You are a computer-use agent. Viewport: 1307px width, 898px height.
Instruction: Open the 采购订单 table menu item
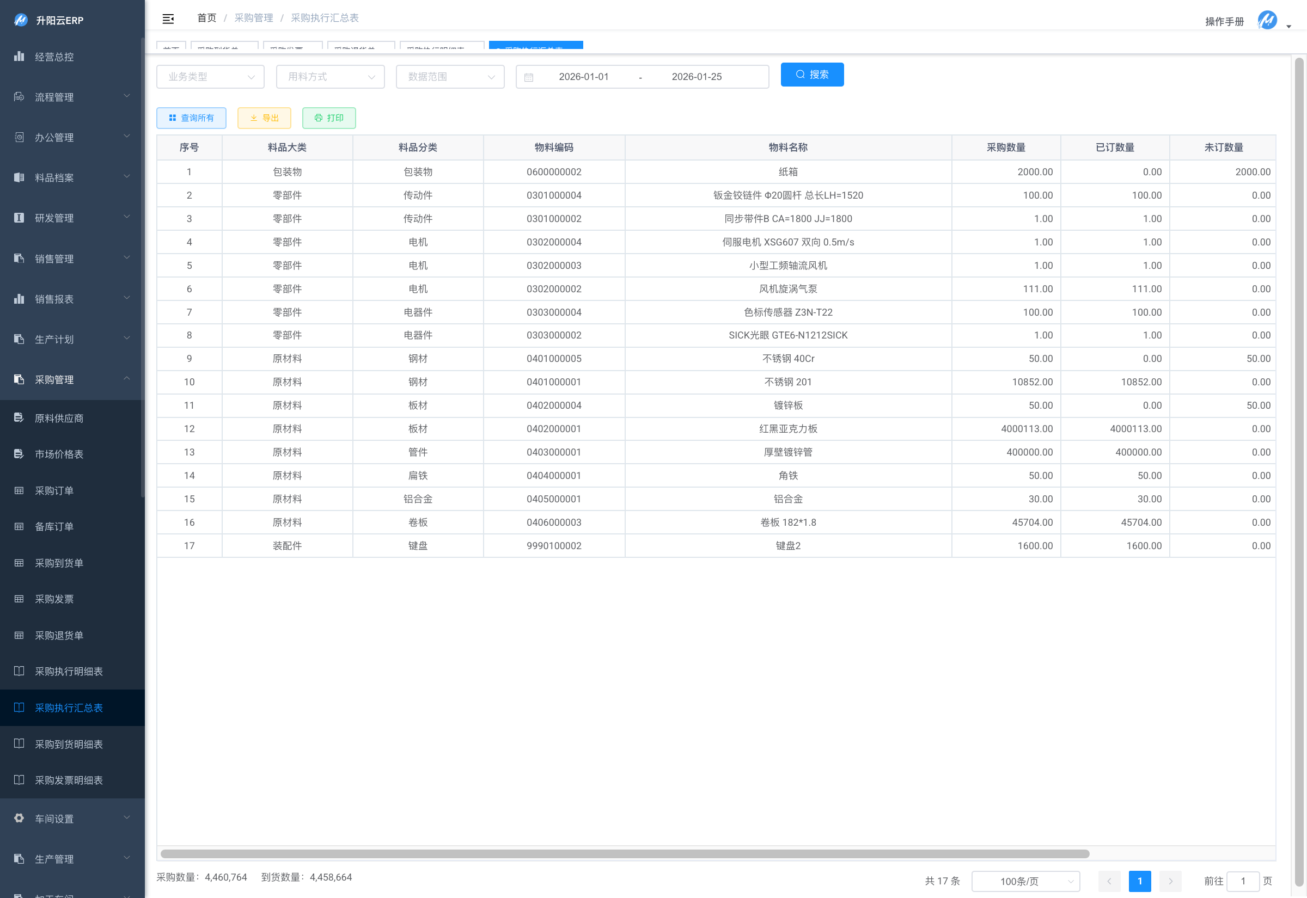(54, 491)
